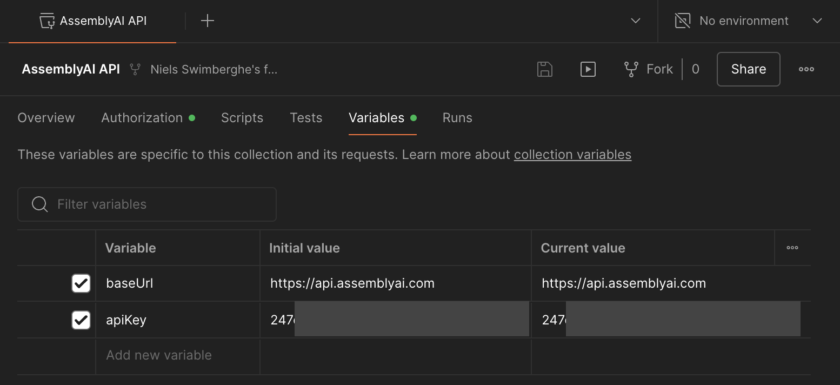Viewport: 840px width, 385px height.
Task: Switch to the Authorization tab
Action: [141, 117]
